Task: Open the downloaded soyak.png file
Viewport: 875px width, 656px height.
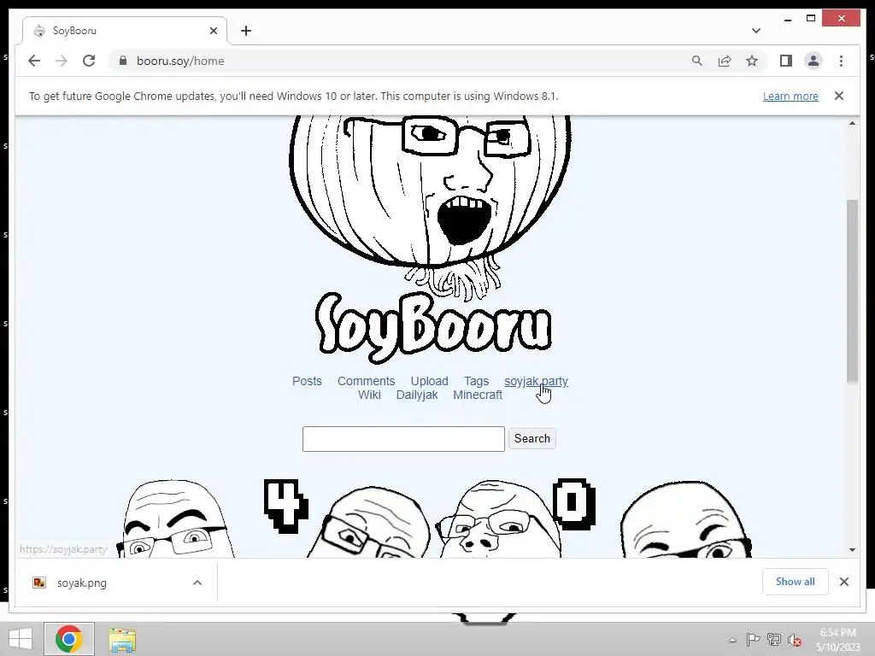Action: 82,583
